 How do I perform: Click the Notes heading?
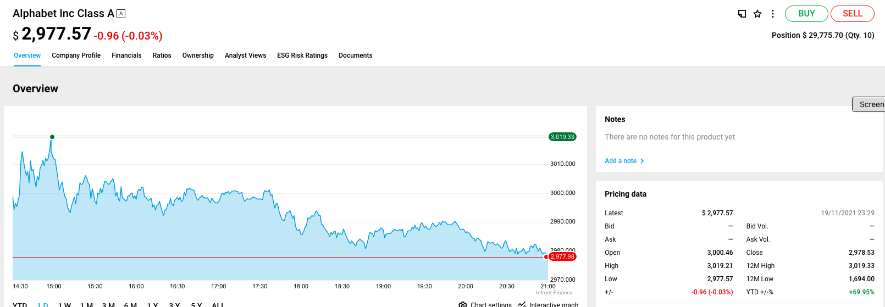tap(615, 119)
